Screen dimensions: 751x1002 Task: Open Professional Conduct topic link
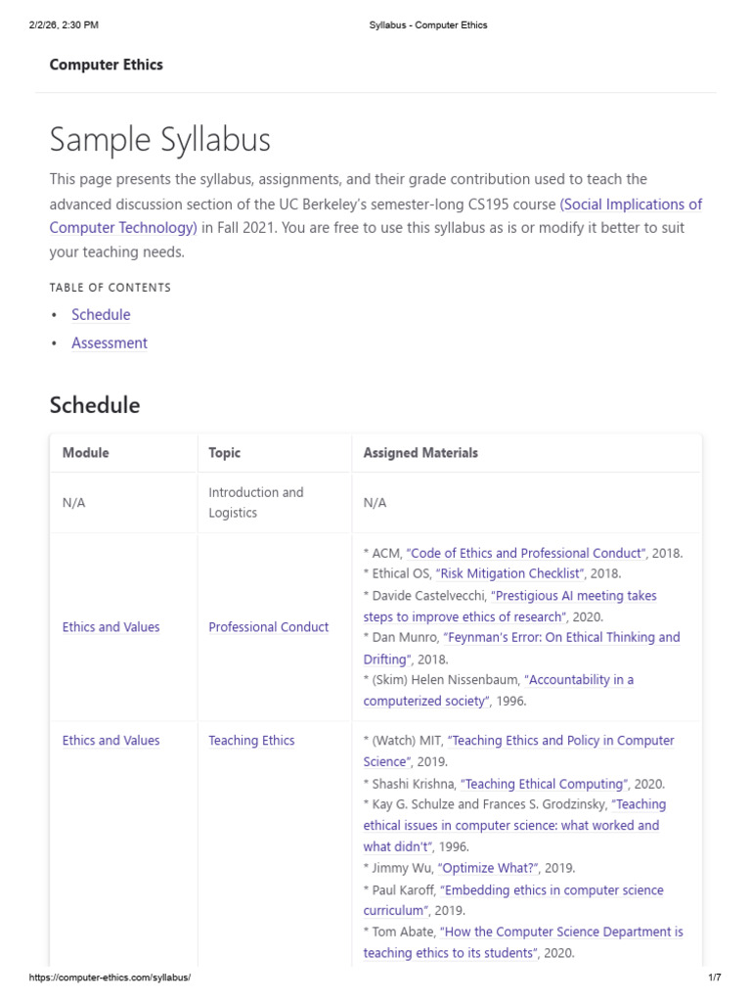point(268,627)
